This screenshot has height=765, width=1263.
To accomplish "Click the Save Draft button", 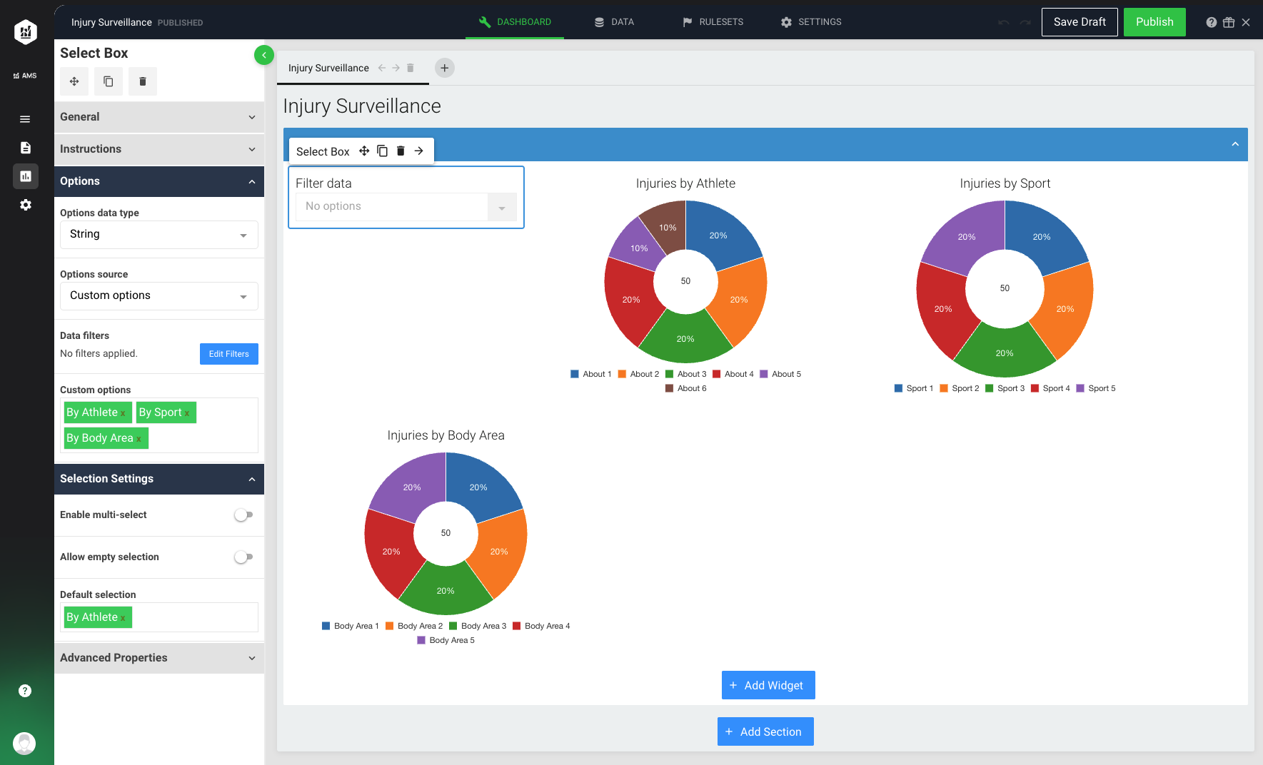I will click(1080, 22).
